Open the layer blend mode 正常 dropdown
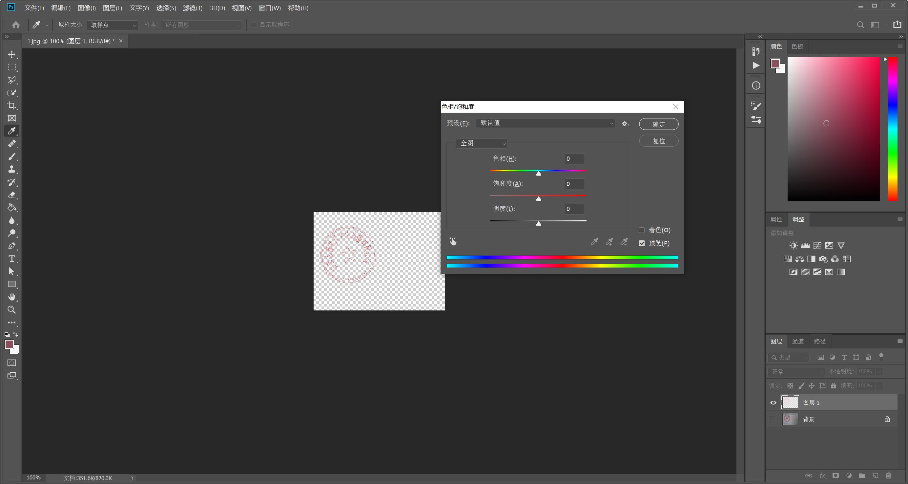This screenshot has width=908, height=484. click(x=796, y=372)
